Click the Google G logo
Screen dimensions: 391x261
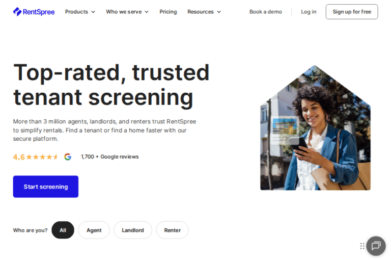click(68, 156)
